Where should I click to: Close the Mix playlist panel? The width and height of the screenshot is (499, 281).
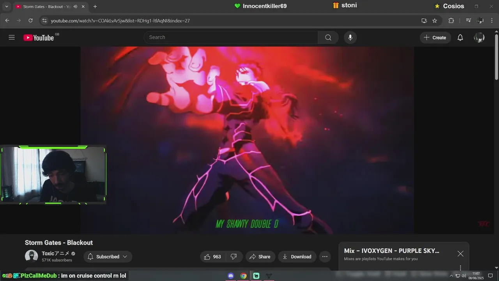460,254
